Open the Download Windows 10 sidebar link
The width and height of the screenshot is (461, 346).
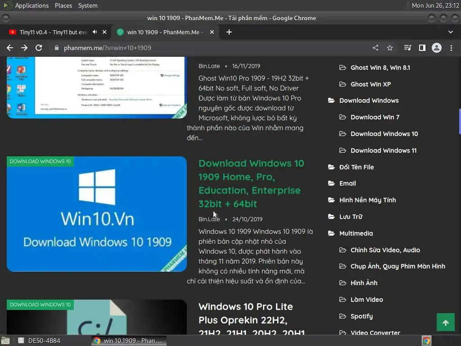[384, 134]
